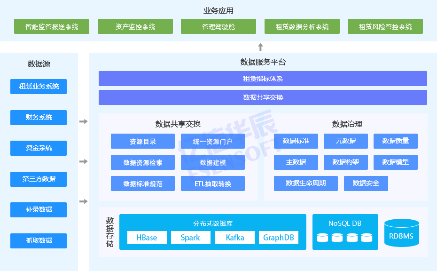437x271 pixels.
Task: Select the wide 数据共享交换 bar
Action: (x=263, y=97)
